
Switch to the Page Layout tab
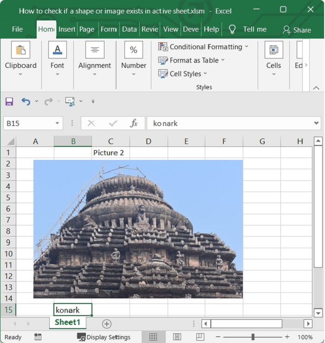click(x=87, y=29)
